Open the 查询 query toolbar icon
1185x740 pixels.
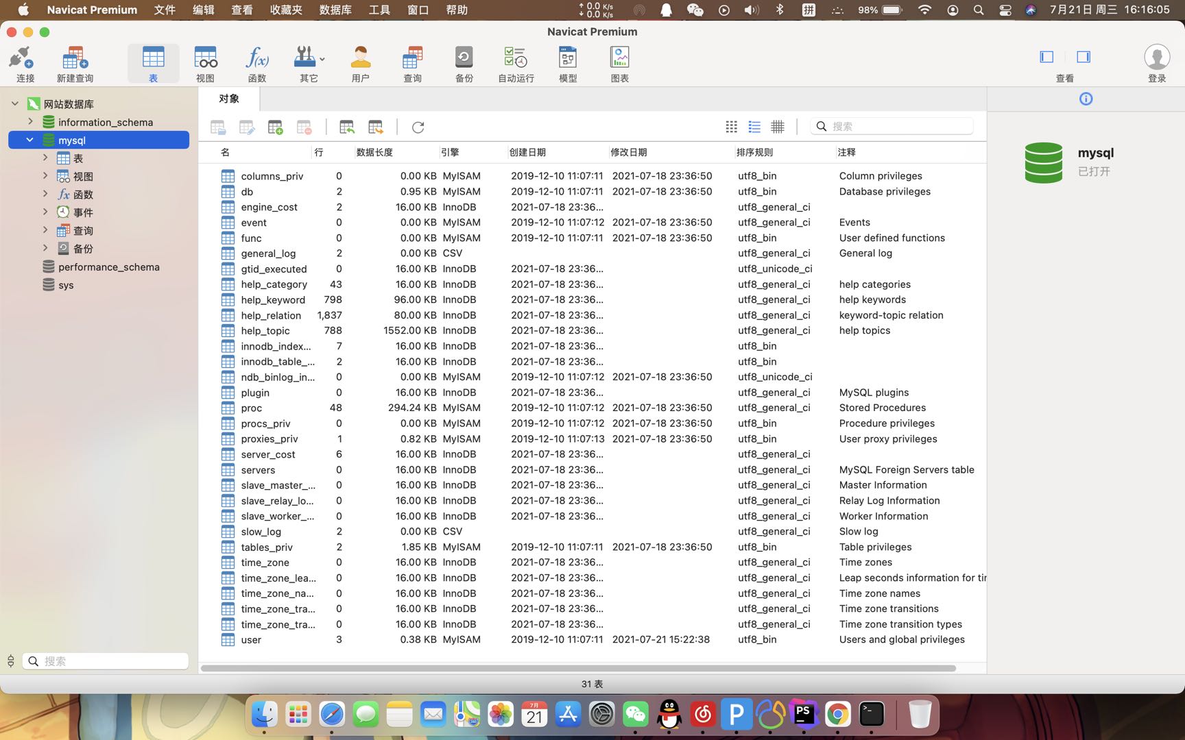point(412,64)
